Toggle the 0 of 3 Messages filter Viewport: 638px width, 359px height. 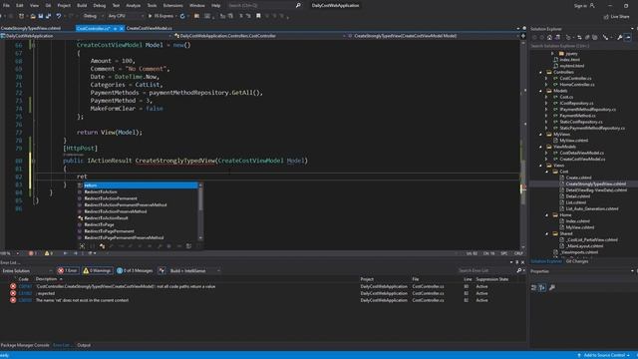135,270
